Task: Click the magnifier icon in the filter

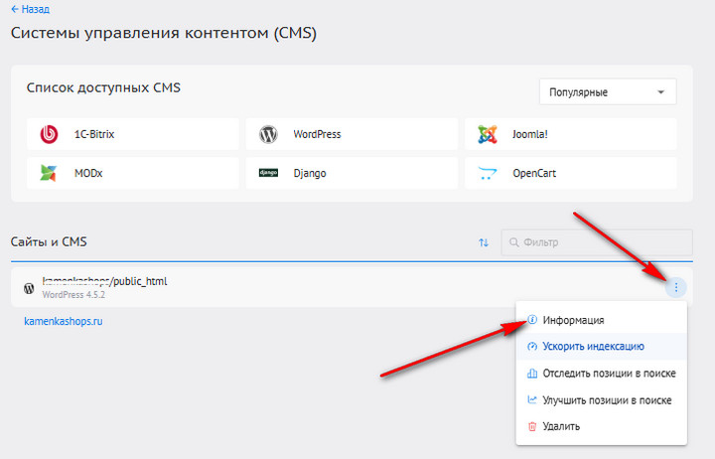Action: pos(514,242)
